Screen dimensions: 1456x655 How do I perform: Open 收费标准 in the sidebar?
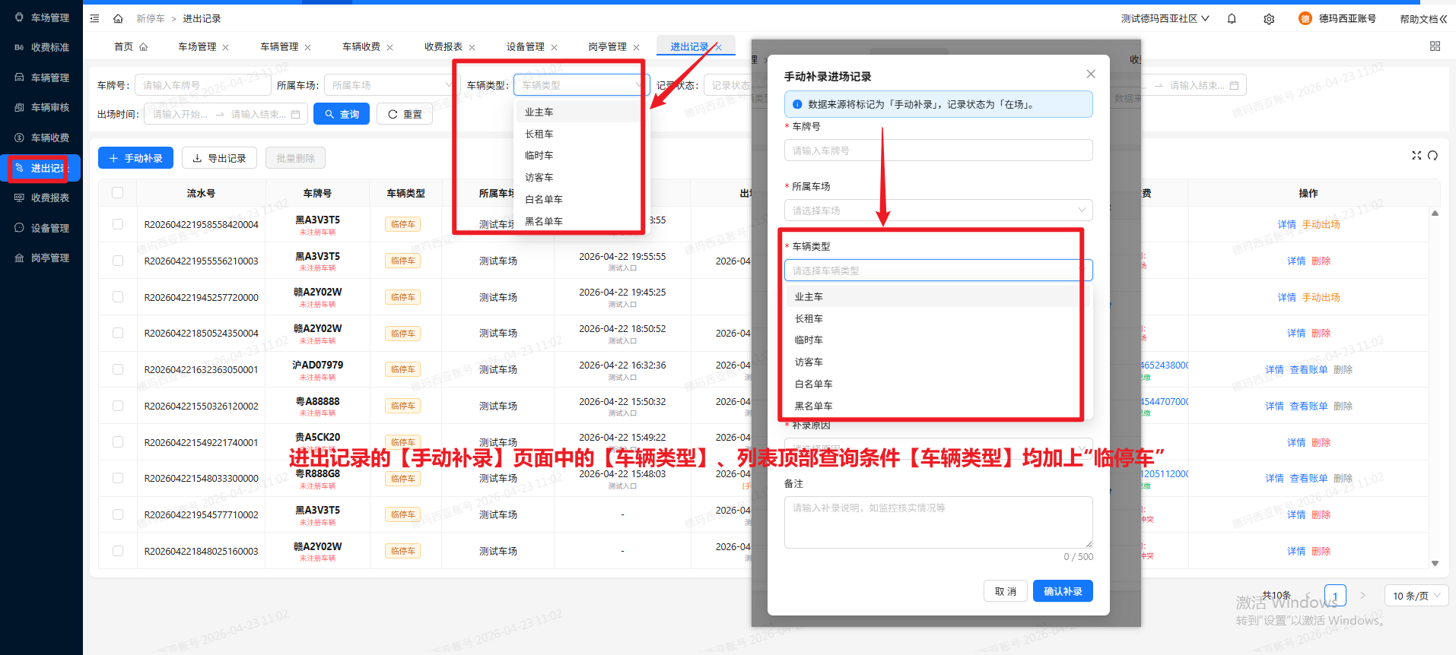point(42,47)
